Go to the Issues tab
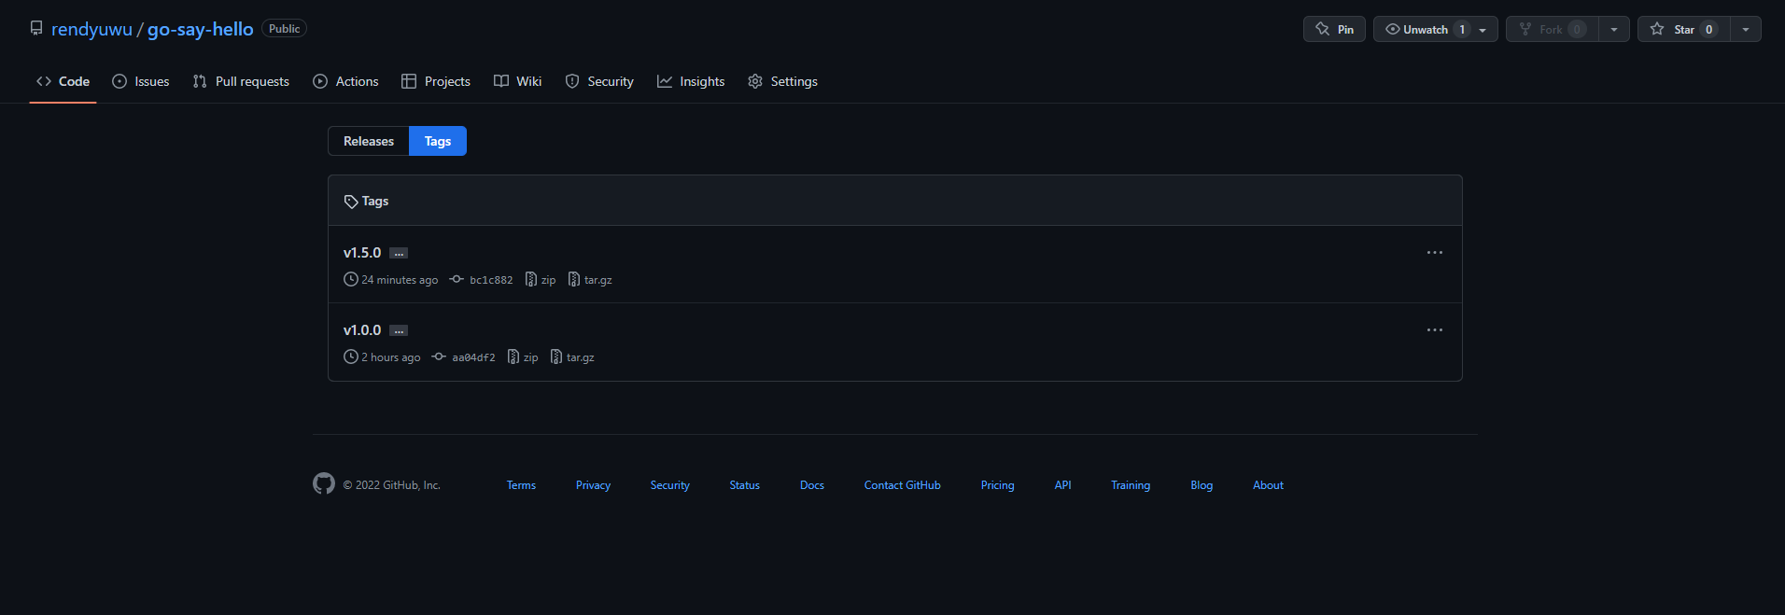The height and width of the screenshot is (615, 1785). coord(141,81)
